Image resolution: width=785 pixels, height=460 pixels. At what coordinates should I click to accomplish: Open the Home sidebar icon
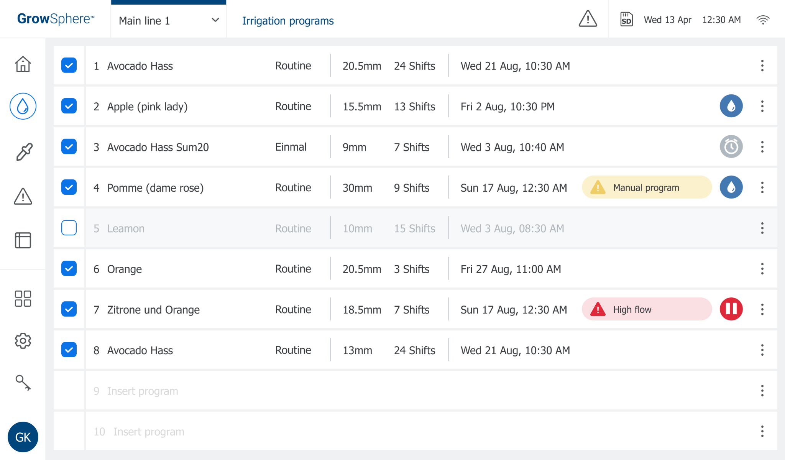click(x=23, y=64)
